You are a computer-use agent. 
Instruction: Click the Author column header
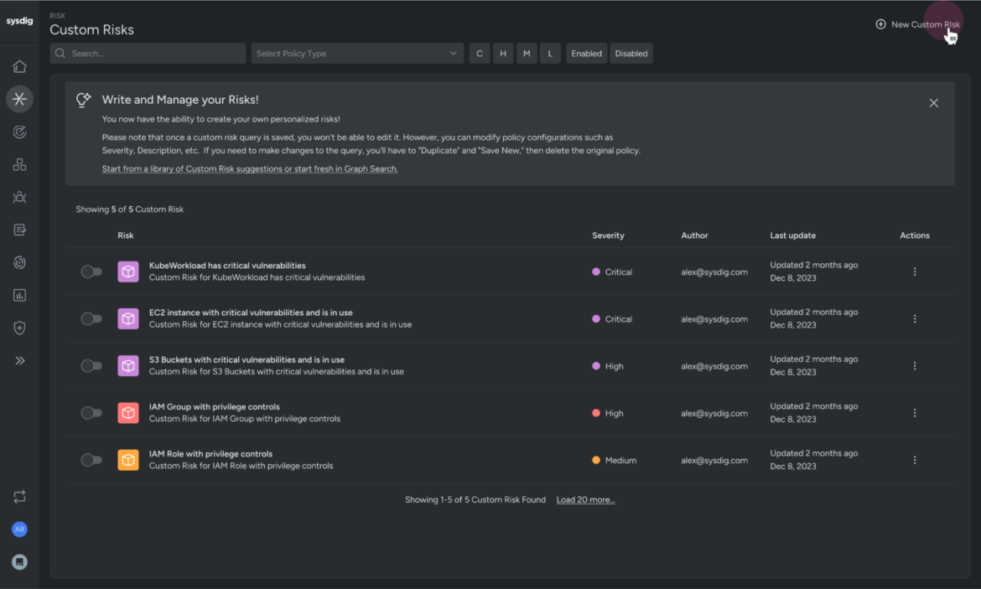[694, 235]
